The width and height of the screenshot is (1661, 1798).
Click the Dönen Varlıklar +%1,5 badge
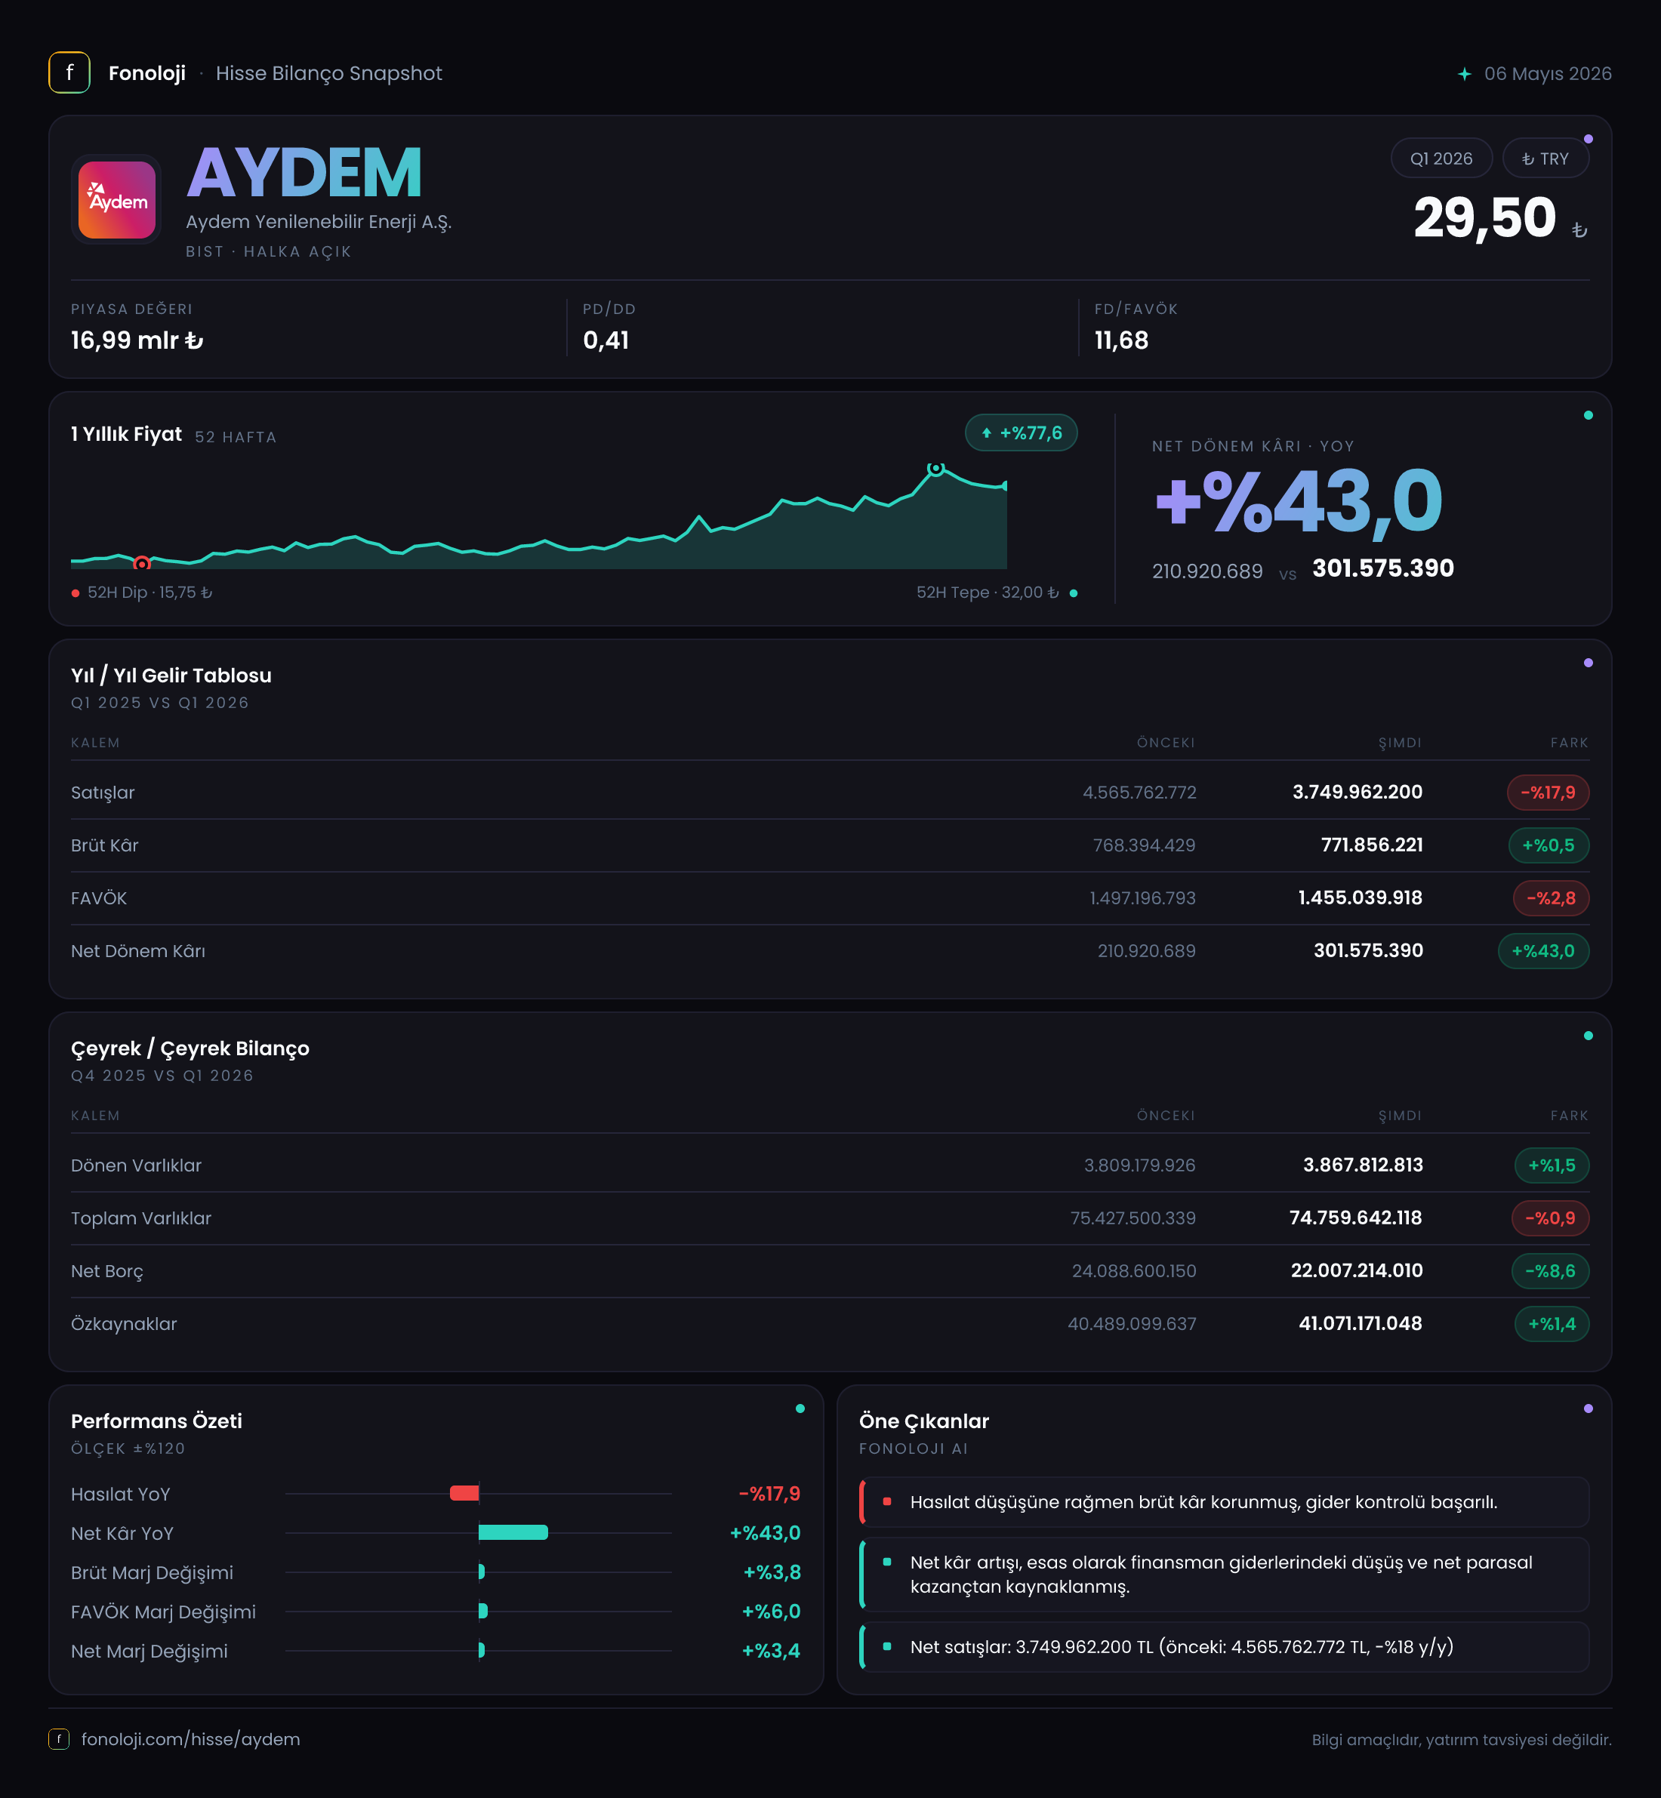tap(1552, 1165)
